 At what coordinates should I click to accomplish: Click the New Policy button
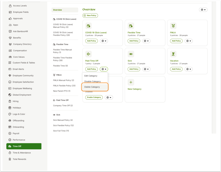(x=90, y=16)
